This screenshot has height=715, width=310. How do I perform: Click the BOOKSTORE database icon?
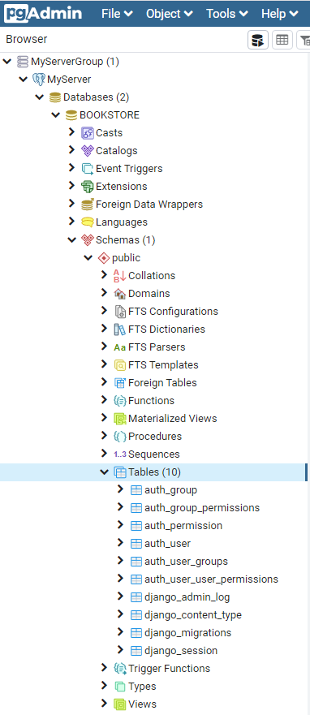(x=71, y=115)
